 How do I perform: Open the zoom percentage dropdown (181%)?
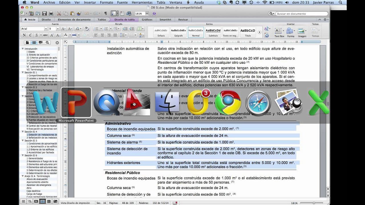(x=147, y=13)
